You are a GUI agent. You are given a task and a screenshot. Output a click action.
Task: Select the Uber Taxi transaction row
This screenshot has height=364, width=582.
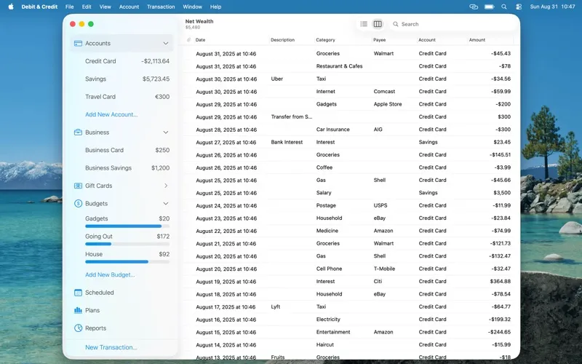(x=349, y=79)
